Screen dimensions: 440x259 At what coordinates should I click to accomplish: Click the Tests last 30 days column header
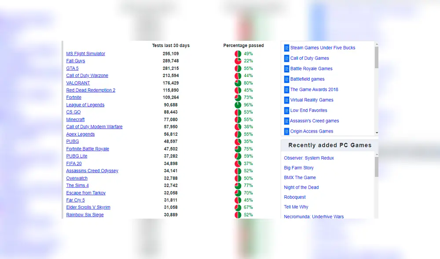pos(171,46)
